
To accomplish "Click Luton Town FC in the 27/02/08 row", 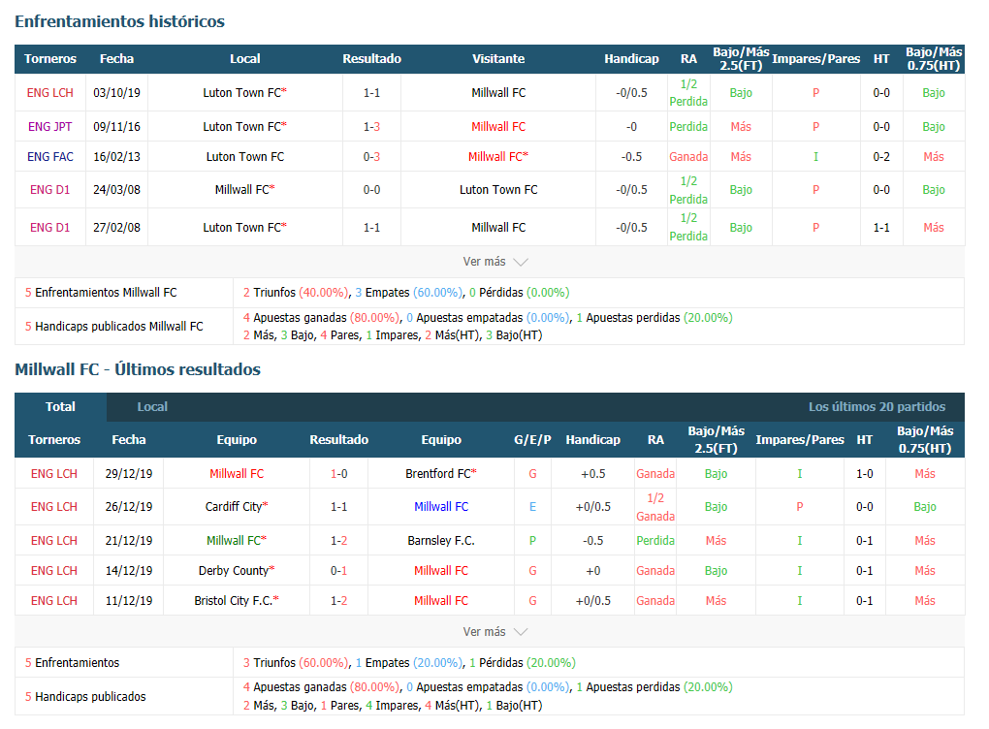I will pyautogui.click(x=241, y=228).
